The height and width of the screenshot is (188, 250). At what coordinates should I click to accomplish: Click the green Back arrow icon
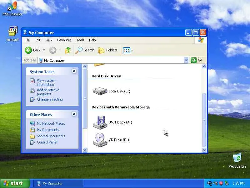tap(28, 50)
